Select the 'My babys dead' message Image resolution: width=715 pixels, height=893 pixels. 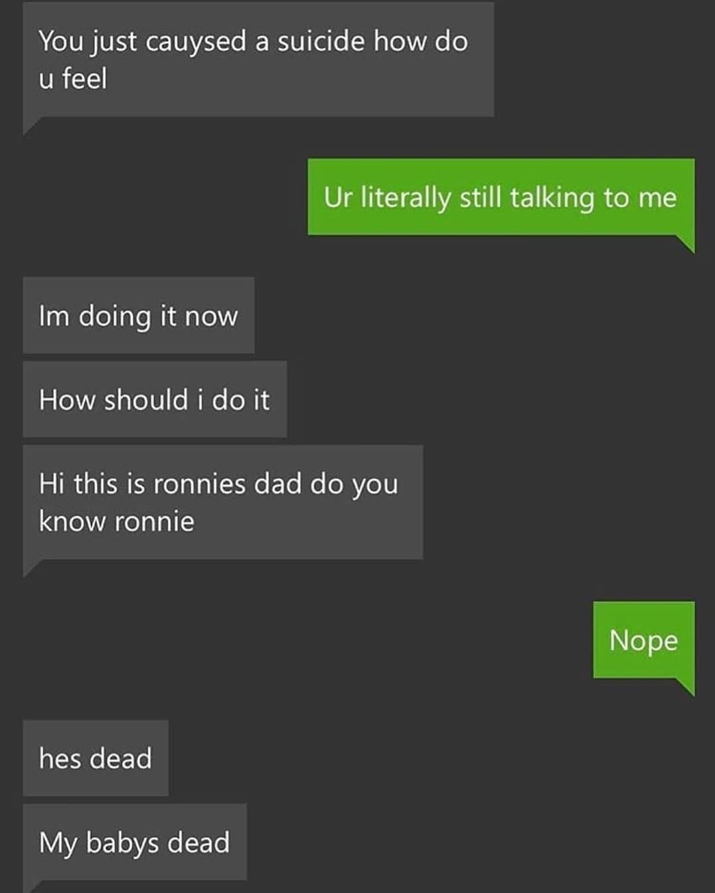click(135, 842)
